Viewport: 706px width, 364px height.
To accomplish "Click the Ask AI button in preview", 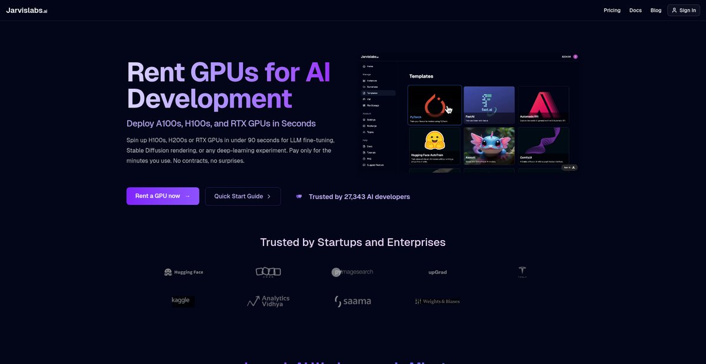I will click(570, 167).
